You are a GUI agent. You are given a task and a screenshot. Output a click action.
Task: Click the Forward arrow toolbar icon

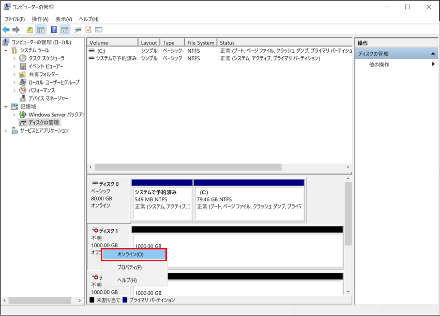[16, 30]
